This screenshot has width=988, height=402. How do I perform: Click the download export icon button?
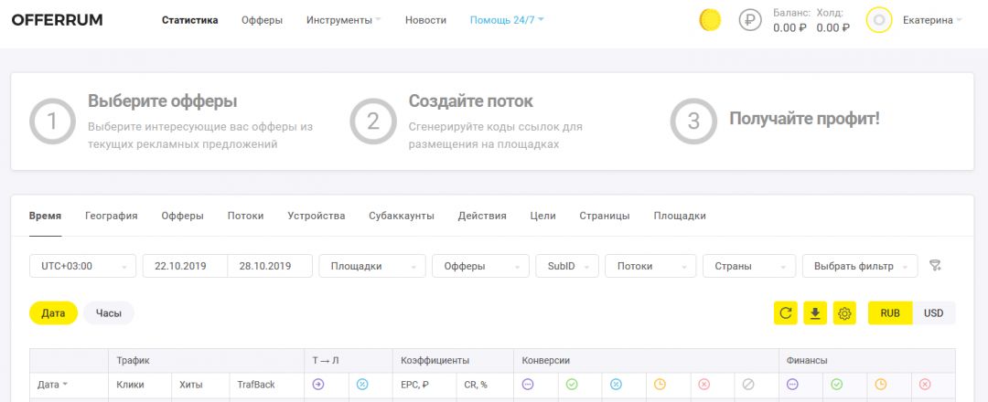[x=815, y=312]
